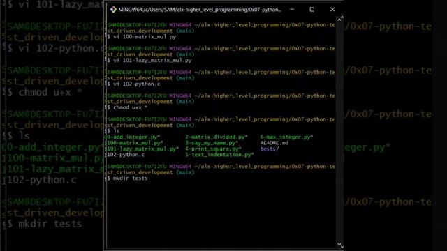This screenshot has width=447, height=251.
Task: Click the 'ls' command line
Action: (113, 131)
